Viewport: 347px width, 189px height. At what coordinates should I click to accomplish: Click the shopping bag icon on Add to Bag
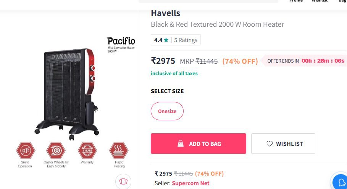(x=181, y=144)
